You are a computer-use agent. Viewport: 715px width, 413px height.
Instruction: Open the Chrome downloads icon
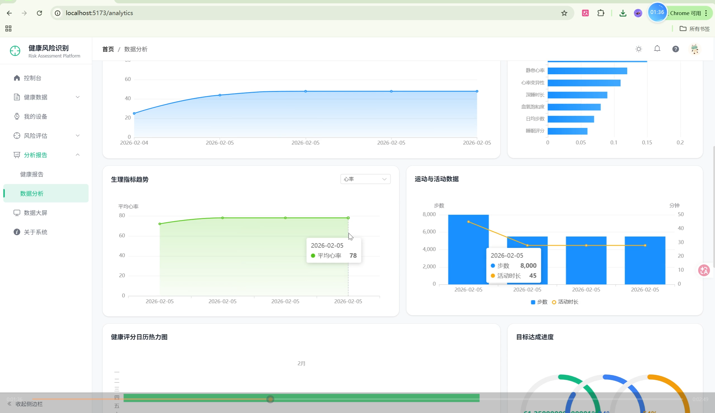(623, 13)
